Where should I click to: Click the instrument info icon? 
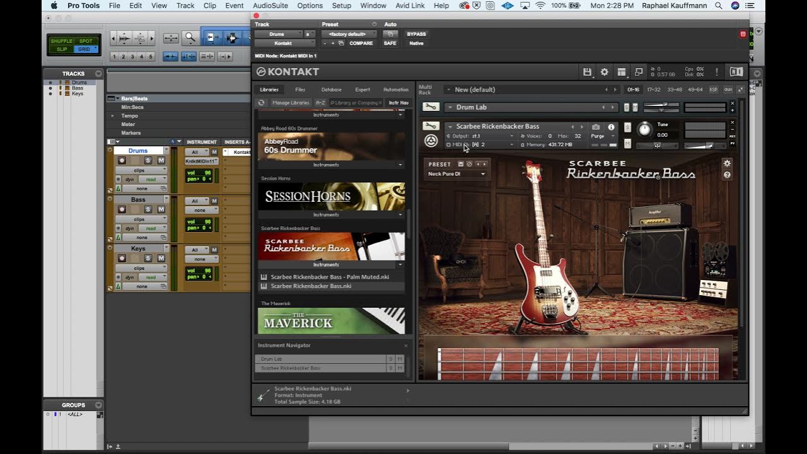pyautogui.click(x=611, y=127)
